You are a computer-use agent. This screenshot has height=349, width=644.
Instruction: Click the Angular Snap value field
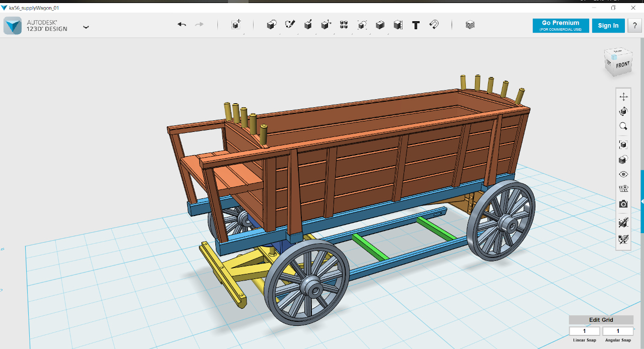pyautogui.click(x=618, y=331)
